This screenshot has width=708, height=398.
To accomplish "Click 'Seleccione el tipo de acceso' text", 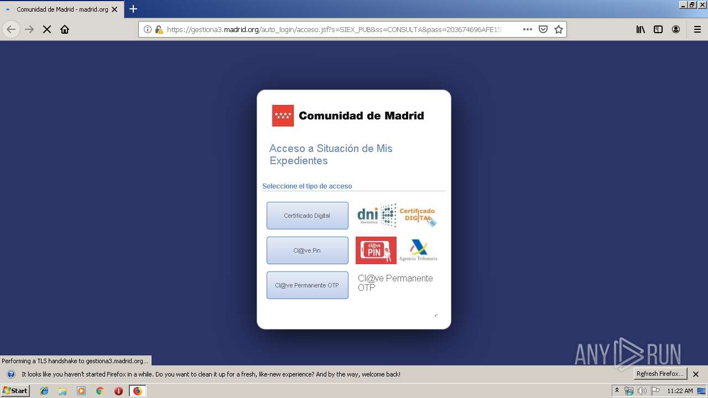I will (307, 186).
